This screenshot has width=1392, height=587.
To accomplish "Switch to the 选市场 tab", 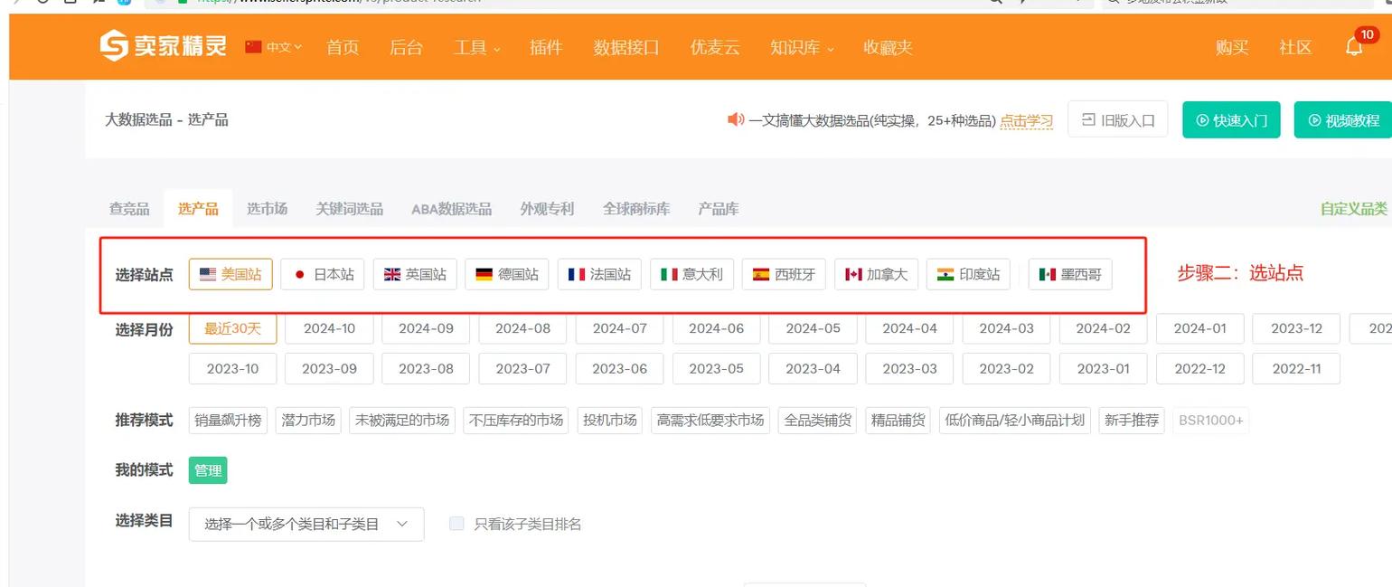I will [x=267, y=207].
